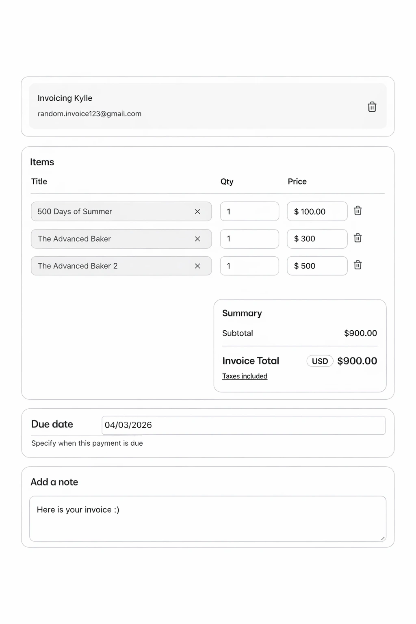Click the trash icon for 500 Days of Summer
The width and height of the screenshot is (416, 624).
click(357, 211)
